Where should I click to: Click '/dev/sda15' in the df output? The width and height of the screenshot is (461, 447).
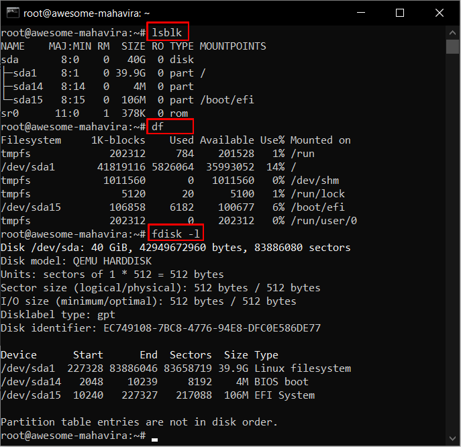[x=31, y=207]
